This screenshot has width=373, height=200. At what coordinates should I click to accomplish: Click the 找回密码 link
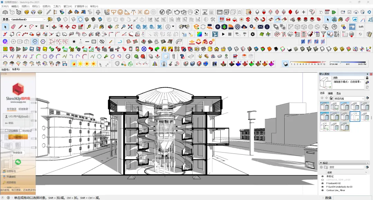[x=11, y=182]
